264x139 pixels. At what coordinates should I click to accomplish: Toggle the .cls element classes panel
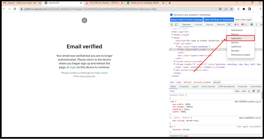[244, 91]
